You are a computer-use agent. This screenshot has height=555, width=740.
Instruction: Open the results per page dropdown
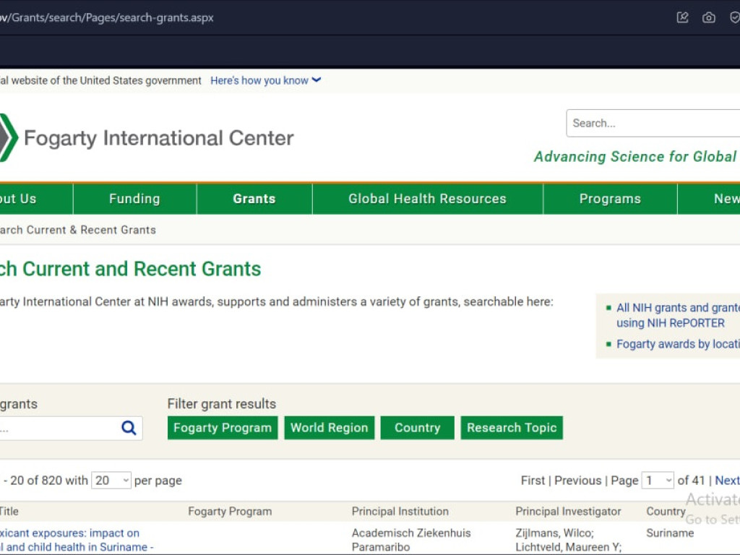pyautogui.click(x=111, y=481)
